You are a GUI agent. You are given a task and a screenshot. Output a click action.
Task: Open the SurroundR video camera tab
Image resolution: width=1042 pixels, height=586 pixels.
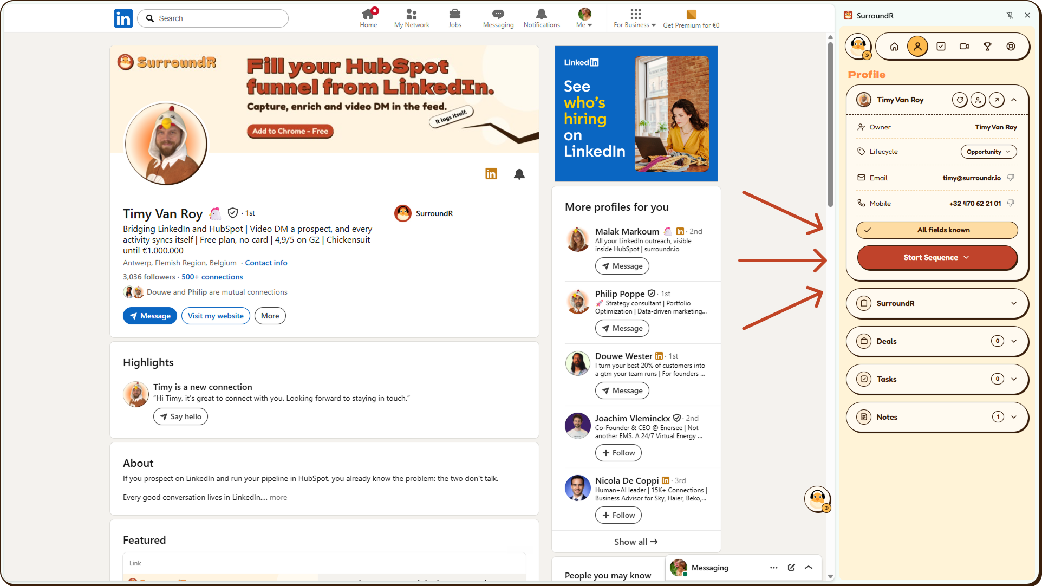coord(965,47)
